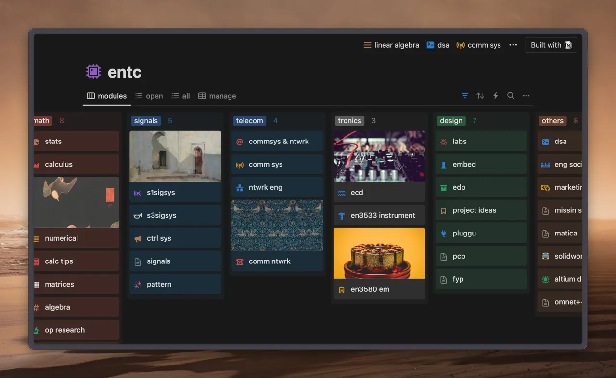Open the fyp card
Viewport: 616px width, 378px height.
[x=481, y=279]
